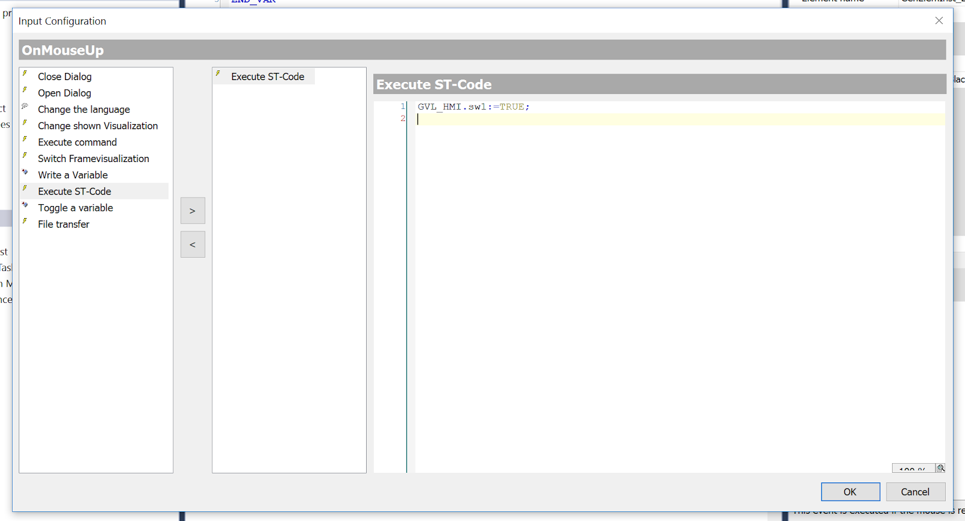Click the Execute command lightning icon
This screenshot has height=521, width=965.
[x=25, y=139]
